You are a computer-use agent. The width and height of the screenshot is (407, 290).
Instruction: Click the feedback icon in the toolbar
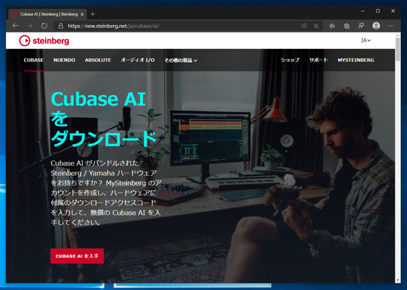pyautogui.click(x=361, y=26)
